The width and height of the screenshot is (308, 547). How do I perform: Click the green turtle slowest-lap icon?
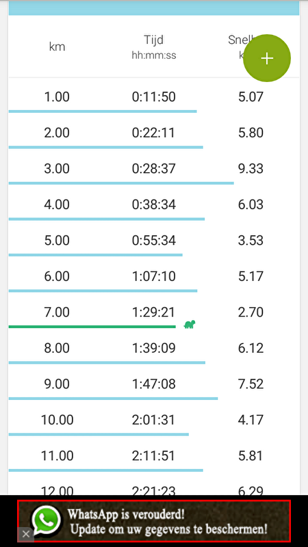tap(190, 324)
